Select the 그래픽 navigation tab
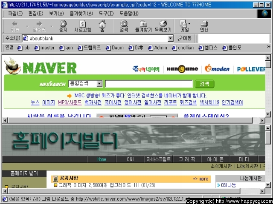273x204 pixels. click(187, 159)
